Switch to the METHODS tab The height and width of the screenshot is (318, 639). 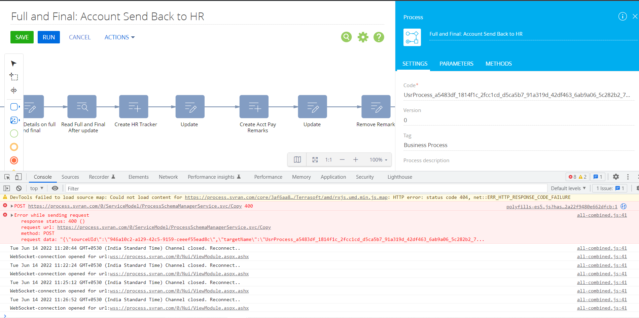[499, 64]
